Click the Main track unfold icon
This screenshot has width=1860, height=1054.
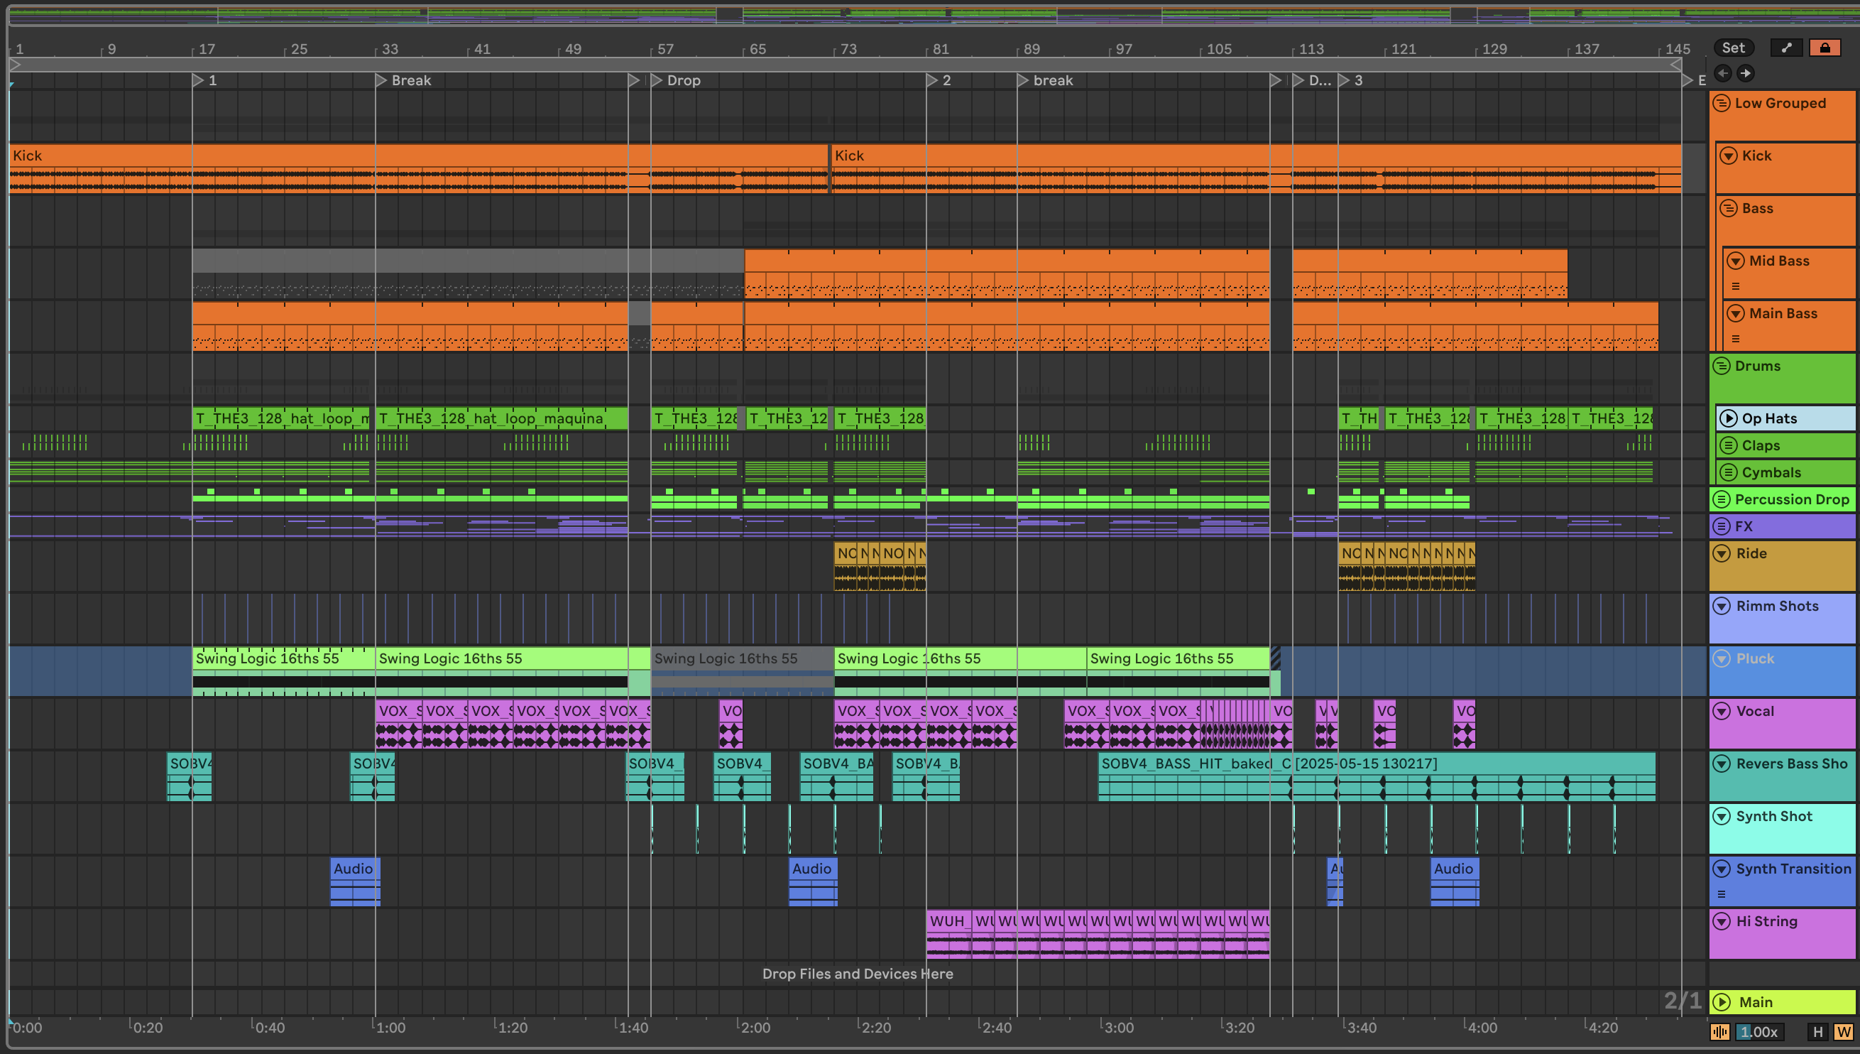point(1722,1002)
